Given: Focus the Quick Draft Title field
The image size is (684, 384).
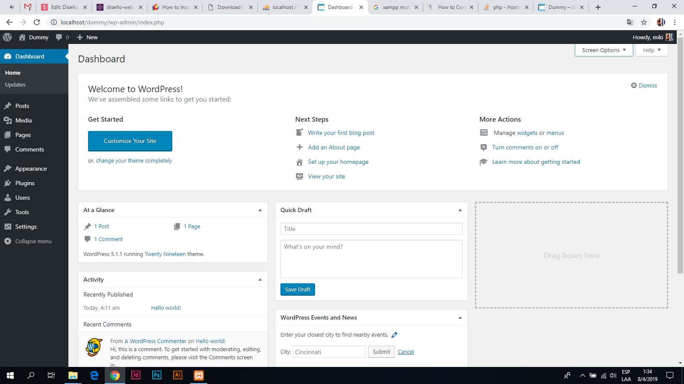Looking at the screenshot, I should (371, 229).
